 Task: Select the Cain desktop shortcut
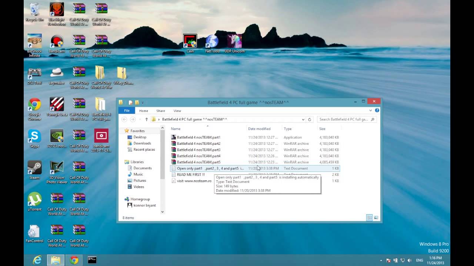click(190, 44)
